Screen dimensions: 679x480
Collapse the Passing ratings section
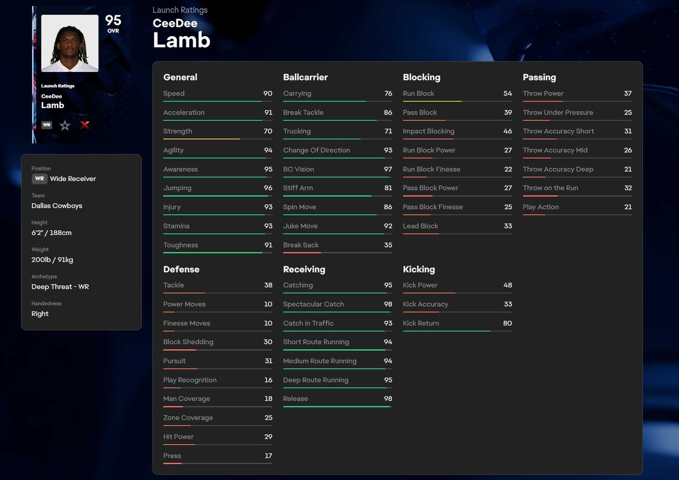coord(539,77)
